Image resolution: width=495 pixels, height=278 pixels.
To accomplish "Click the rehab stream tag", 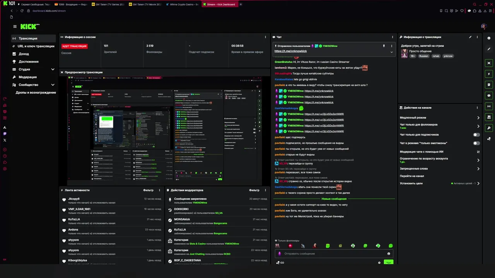I will (x=436, y=56).
